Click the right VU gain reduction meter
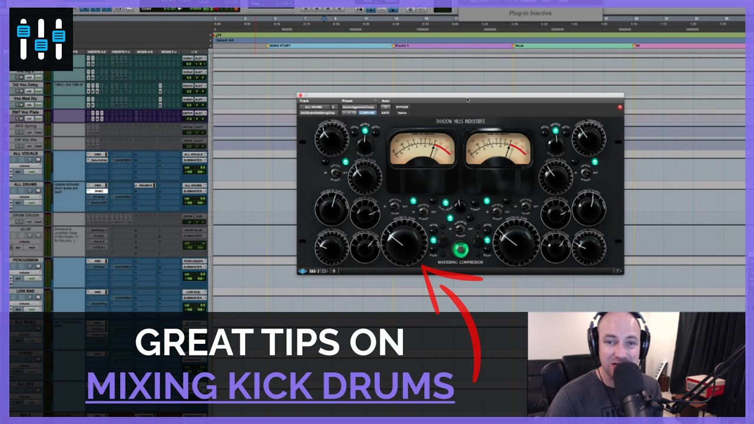The image size is (754, 424). (x=498, y=148)
